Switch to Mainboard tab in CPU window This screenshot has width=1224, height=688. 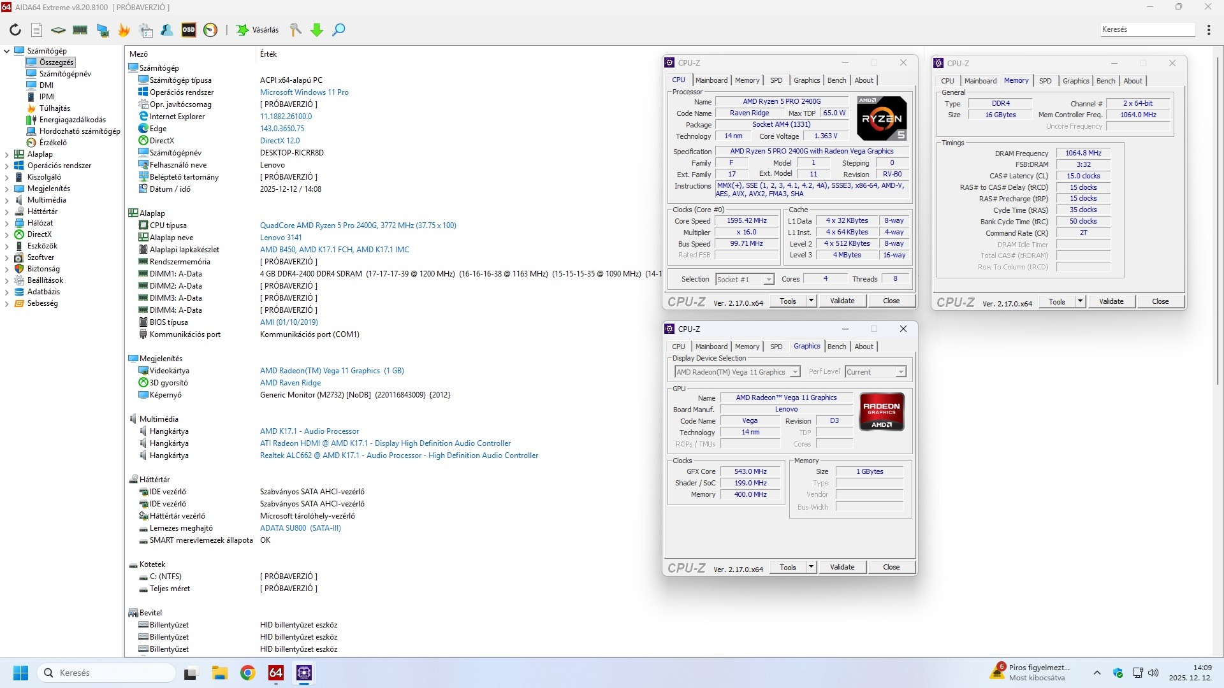711,80
